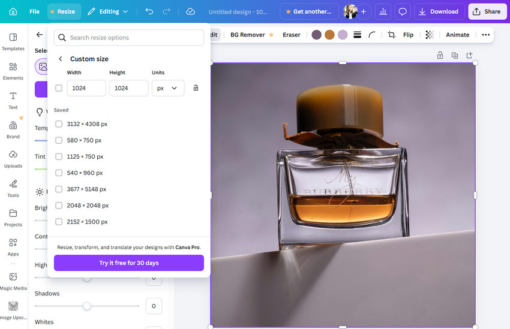Go to Canva home icon

tap(13, 12)
